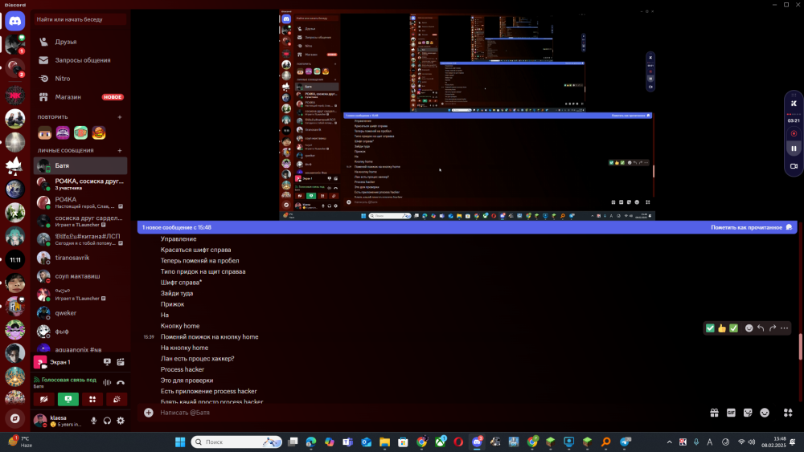Stop streaming Экран 1 screen icon
The width and height of the screenshot is (804, 452).
point(107,362)
